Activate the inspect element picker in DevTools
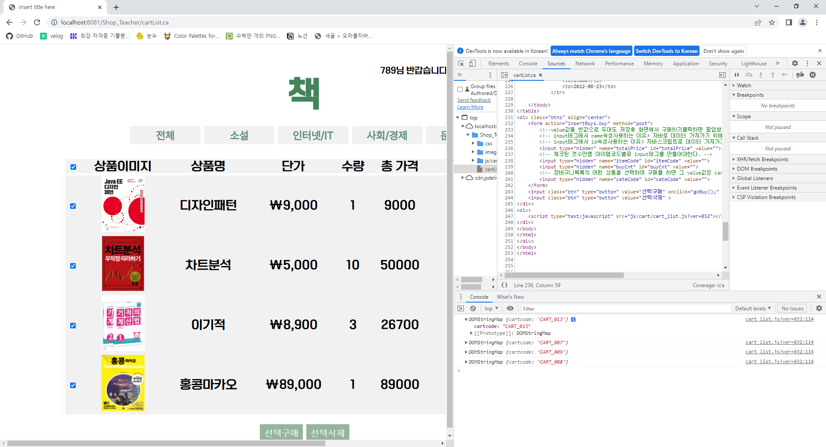Image resolution: width=826 pixels, height=447 pixels. click(x=461, y=63)
